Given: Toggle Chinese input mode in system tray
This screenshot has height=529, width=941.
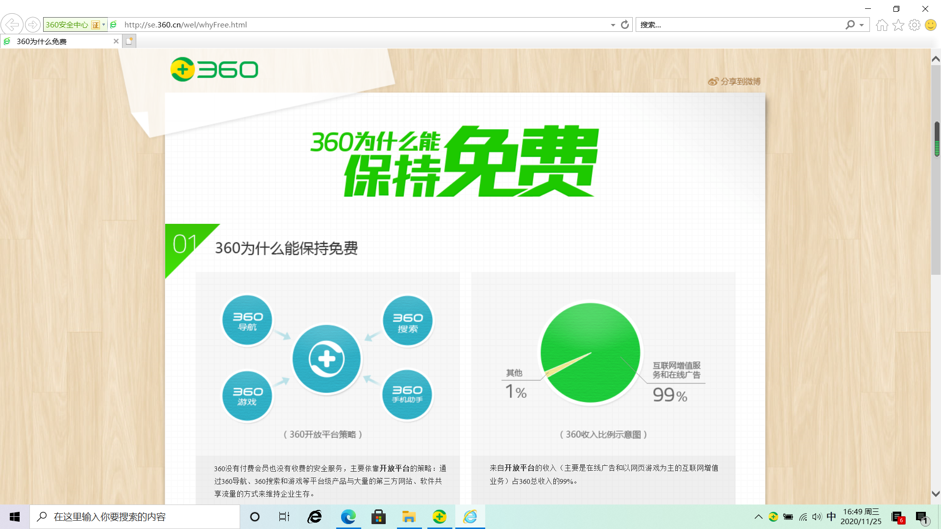Looking at the screenshot, I should pos(831,517).
